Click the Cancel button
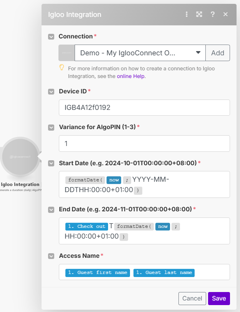Viewport: 240px width, 312px height. coord(192,299)
